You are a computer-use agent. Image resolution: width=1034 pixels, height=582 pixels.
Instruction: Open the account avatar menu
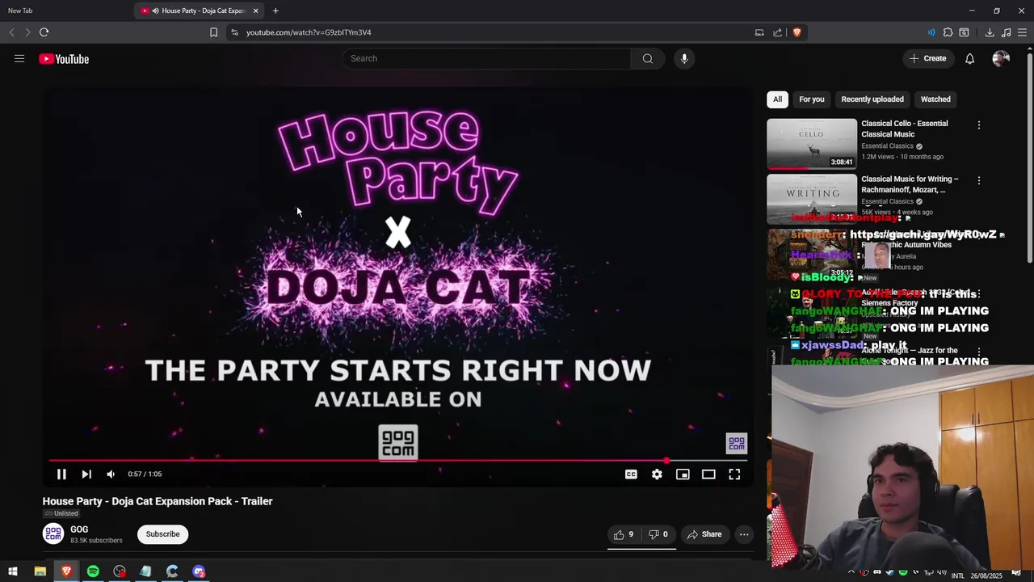(1001, 58)
